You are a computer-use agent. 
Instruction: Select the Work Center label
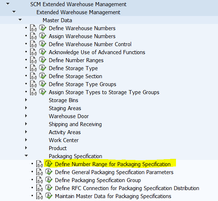tap(64, 140)
